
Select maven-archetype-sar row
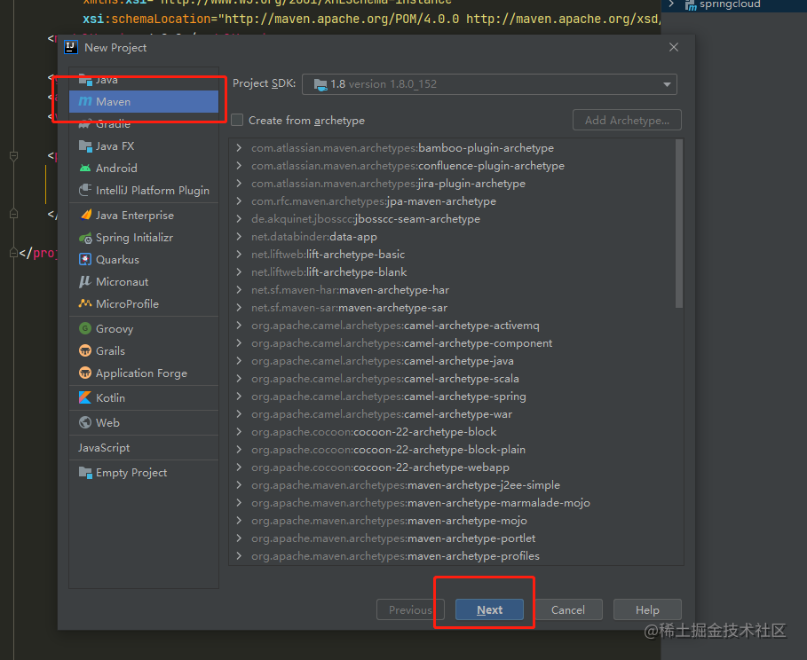point(452,308)
